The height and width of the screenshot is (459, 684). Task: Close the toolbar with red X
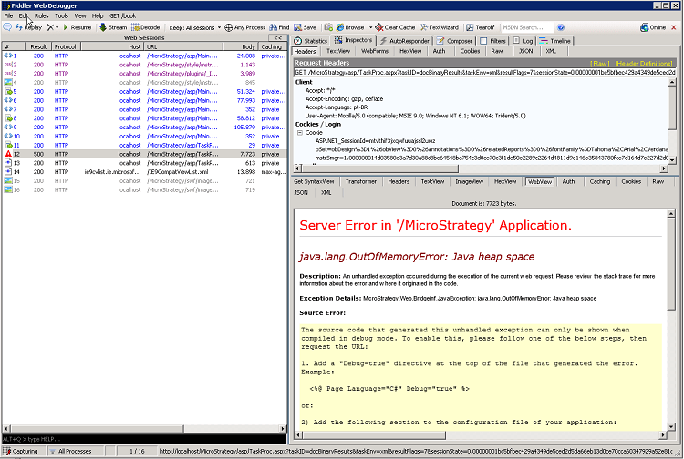674,27
